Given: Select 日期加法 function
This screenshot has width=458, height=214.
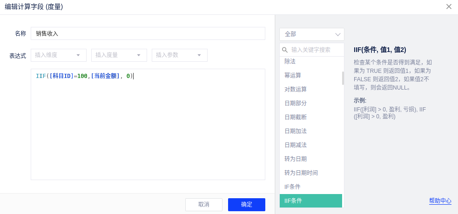Looking at the screenshot, I should click(296, 131).
